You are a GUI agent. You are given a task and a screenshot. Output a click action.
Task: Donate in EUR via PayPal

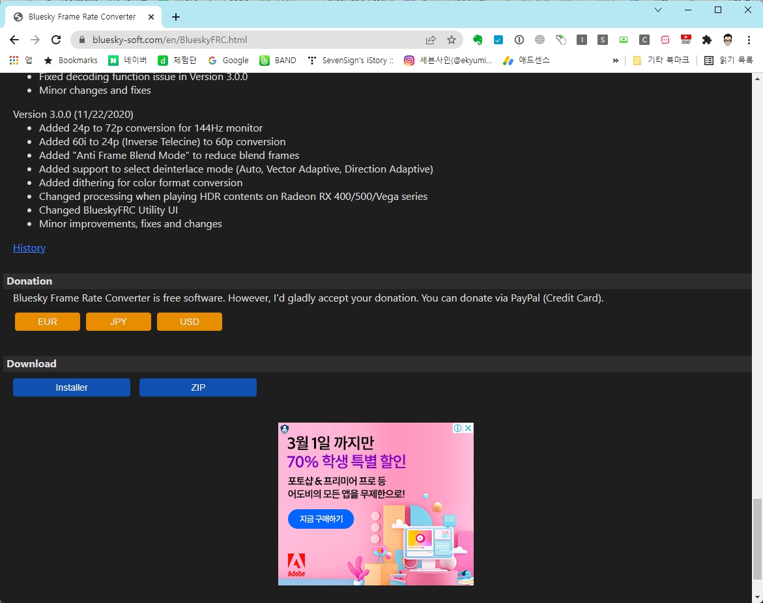[47, 322]
